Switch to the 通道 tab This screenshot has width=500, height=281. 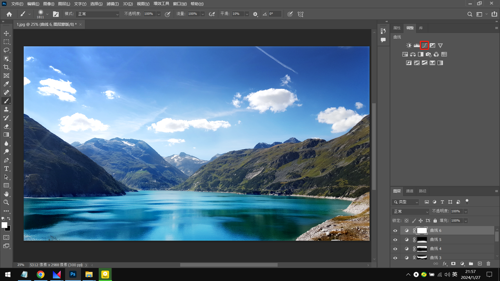click(x=409, y=191)
